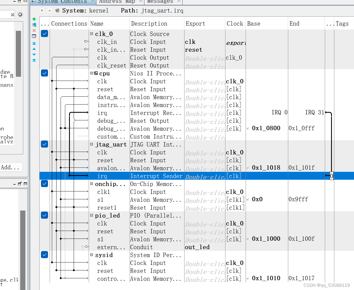Click the add subsystem icon below the plus

34,25
